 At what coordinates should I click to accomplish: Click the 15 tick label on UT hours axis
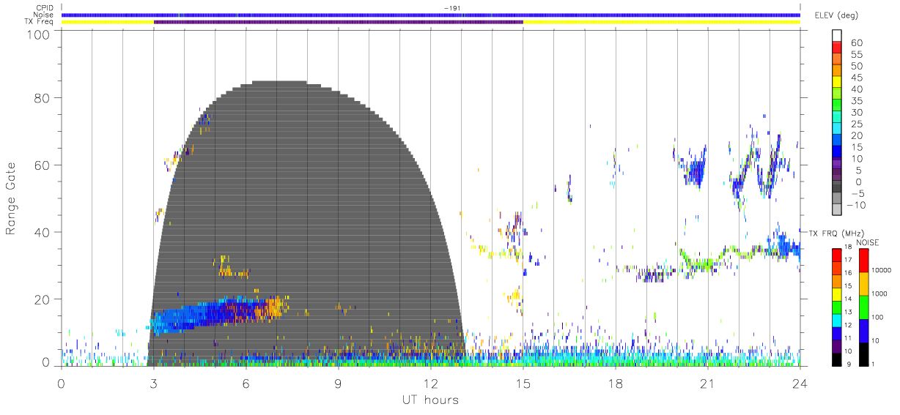tap(523, 384)
